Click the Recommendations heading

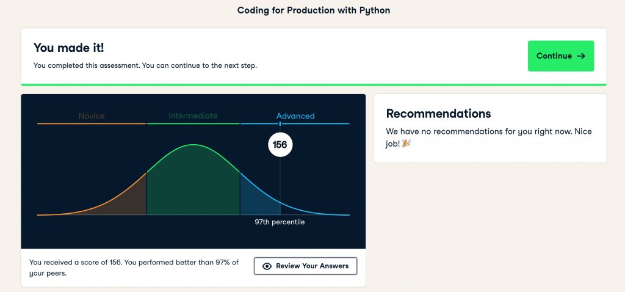(438, 114)
